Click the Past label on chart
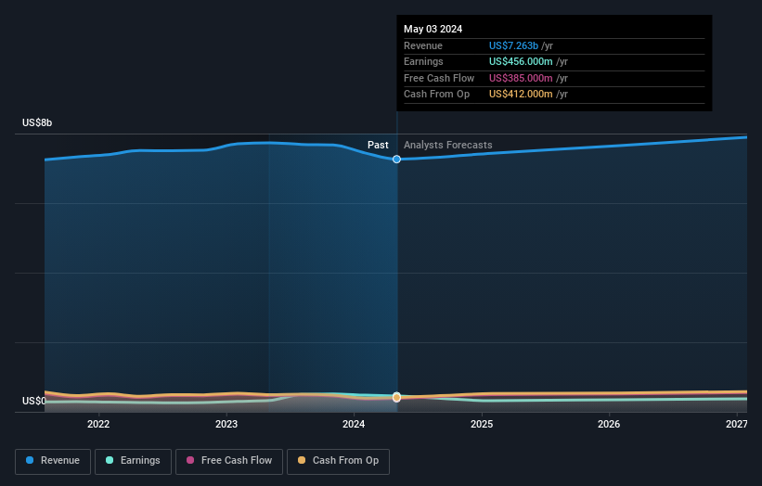 point(378,146)
